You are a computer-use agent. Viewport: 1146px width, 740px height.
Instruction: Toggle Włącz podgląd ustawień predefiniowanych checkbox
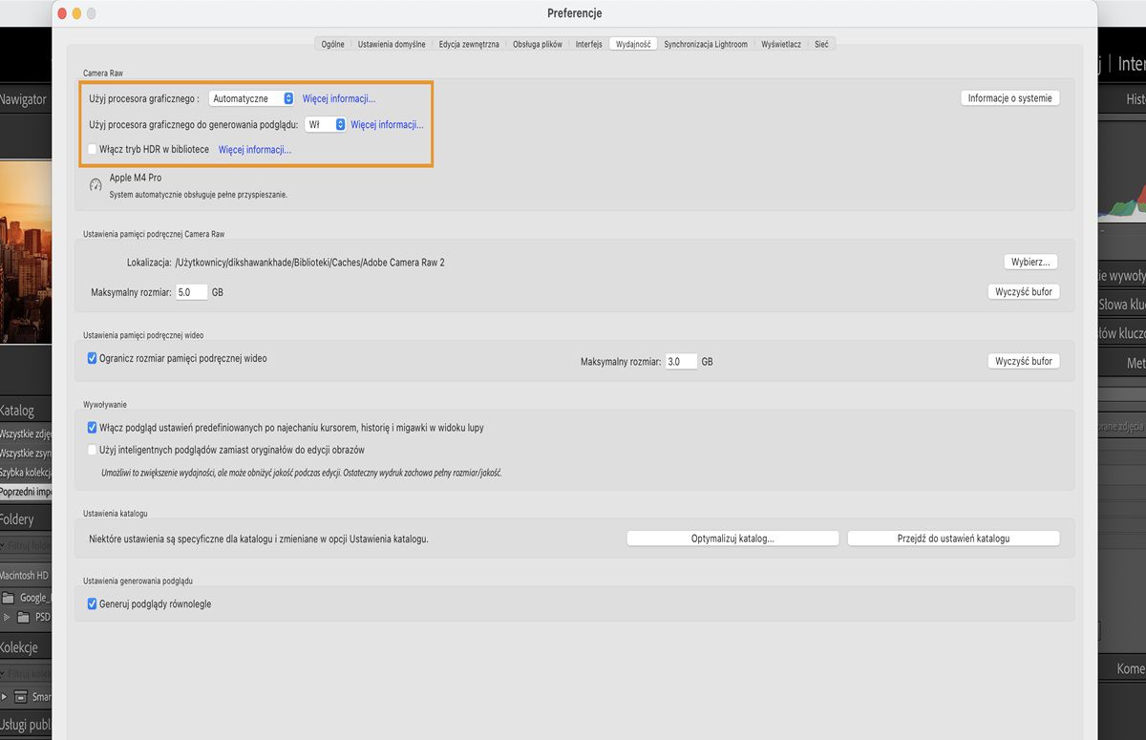93,428
